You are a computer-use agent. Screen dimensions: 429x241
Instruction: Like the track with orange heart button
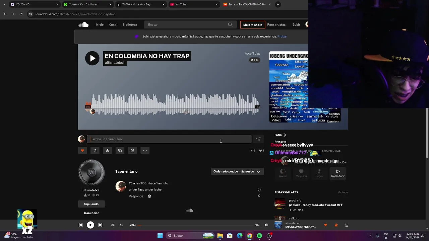point(82,150)
